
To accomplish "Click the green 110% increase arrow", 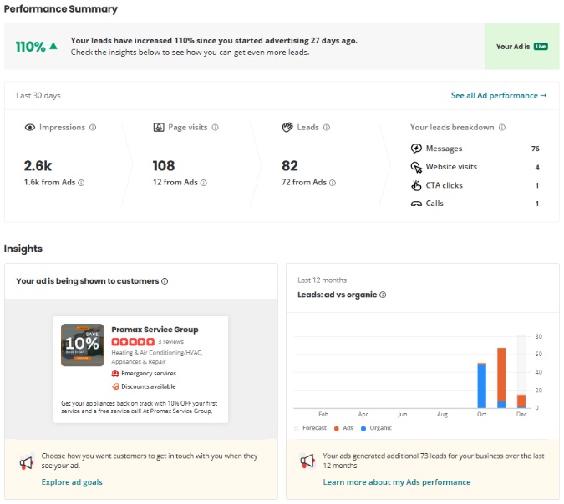I will 53,46.
